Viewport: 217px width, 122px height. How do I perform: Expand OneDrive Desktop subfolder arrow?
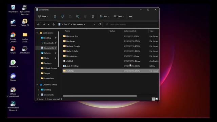tap(39, 90)
